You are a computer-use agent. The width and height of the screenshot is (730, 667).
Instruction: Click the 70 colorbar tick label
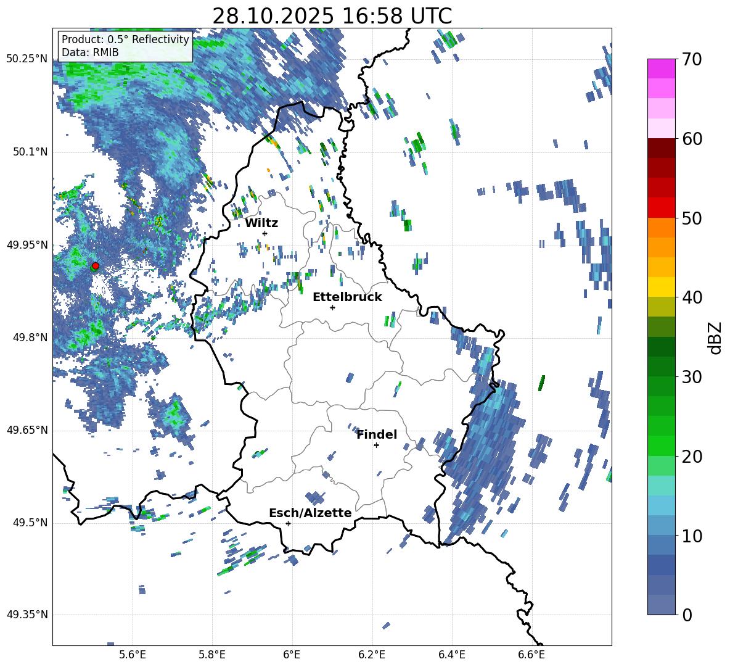pyautogui.click(x=691, y=60)
